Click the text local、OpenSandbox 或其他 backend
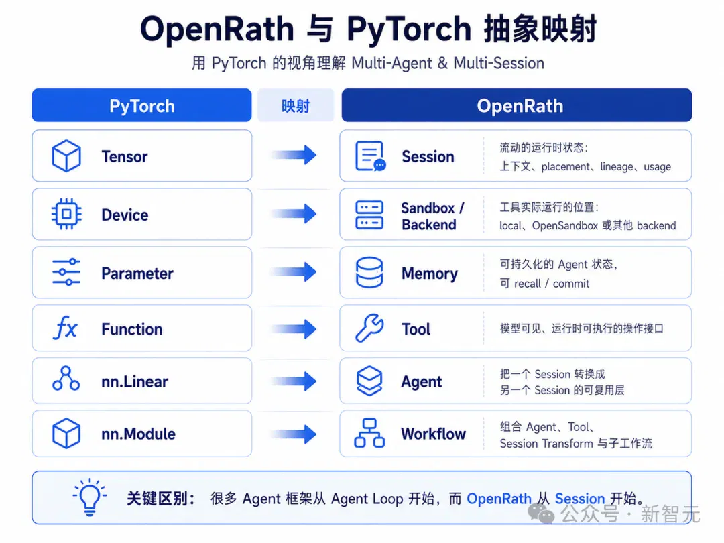Viewport: 724px width, 543px height. click(588, 225)
